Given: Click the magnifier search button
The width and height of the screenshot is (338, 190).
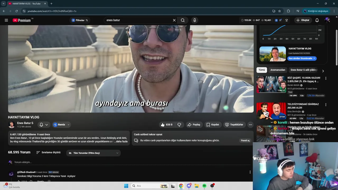Looking at the screenshot, I should [183, 20].
